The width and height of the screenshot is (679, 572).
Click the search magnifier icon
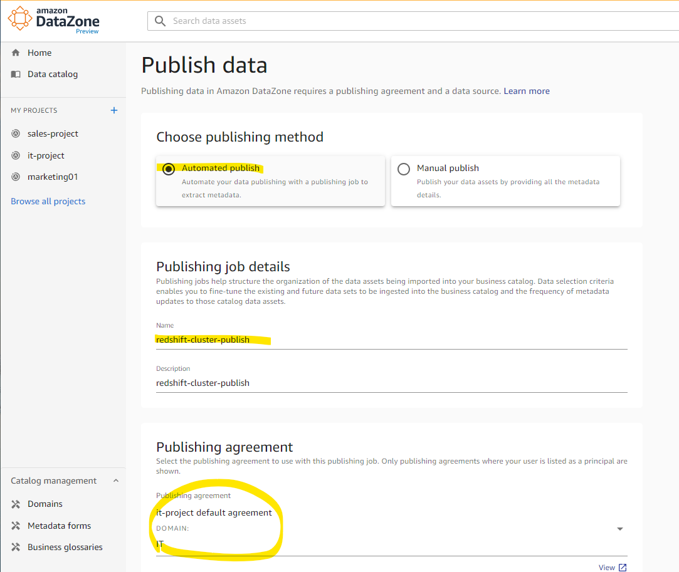click(x=161, y=21)
